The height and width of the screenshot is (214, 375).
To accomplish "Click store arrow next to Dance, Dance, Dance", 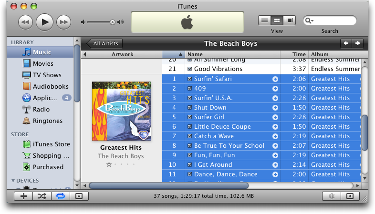I will 275,174.
